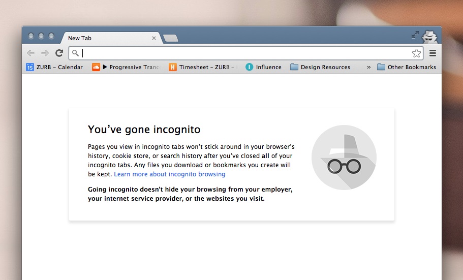Select the New Tab tab
This screenshot has width=463, height=280.
coord(111,38)
